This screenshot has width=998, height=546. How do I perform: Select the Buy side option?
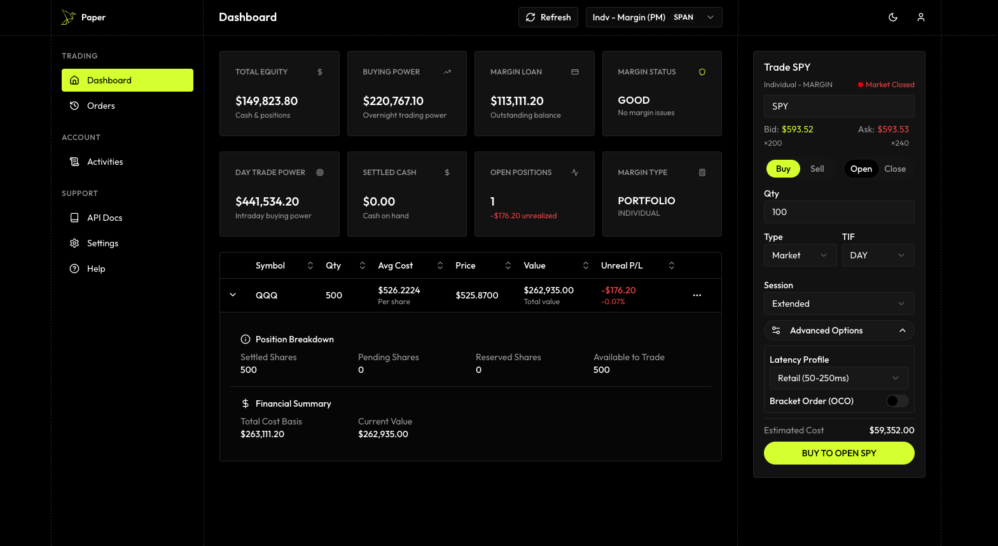coord(783,169)
